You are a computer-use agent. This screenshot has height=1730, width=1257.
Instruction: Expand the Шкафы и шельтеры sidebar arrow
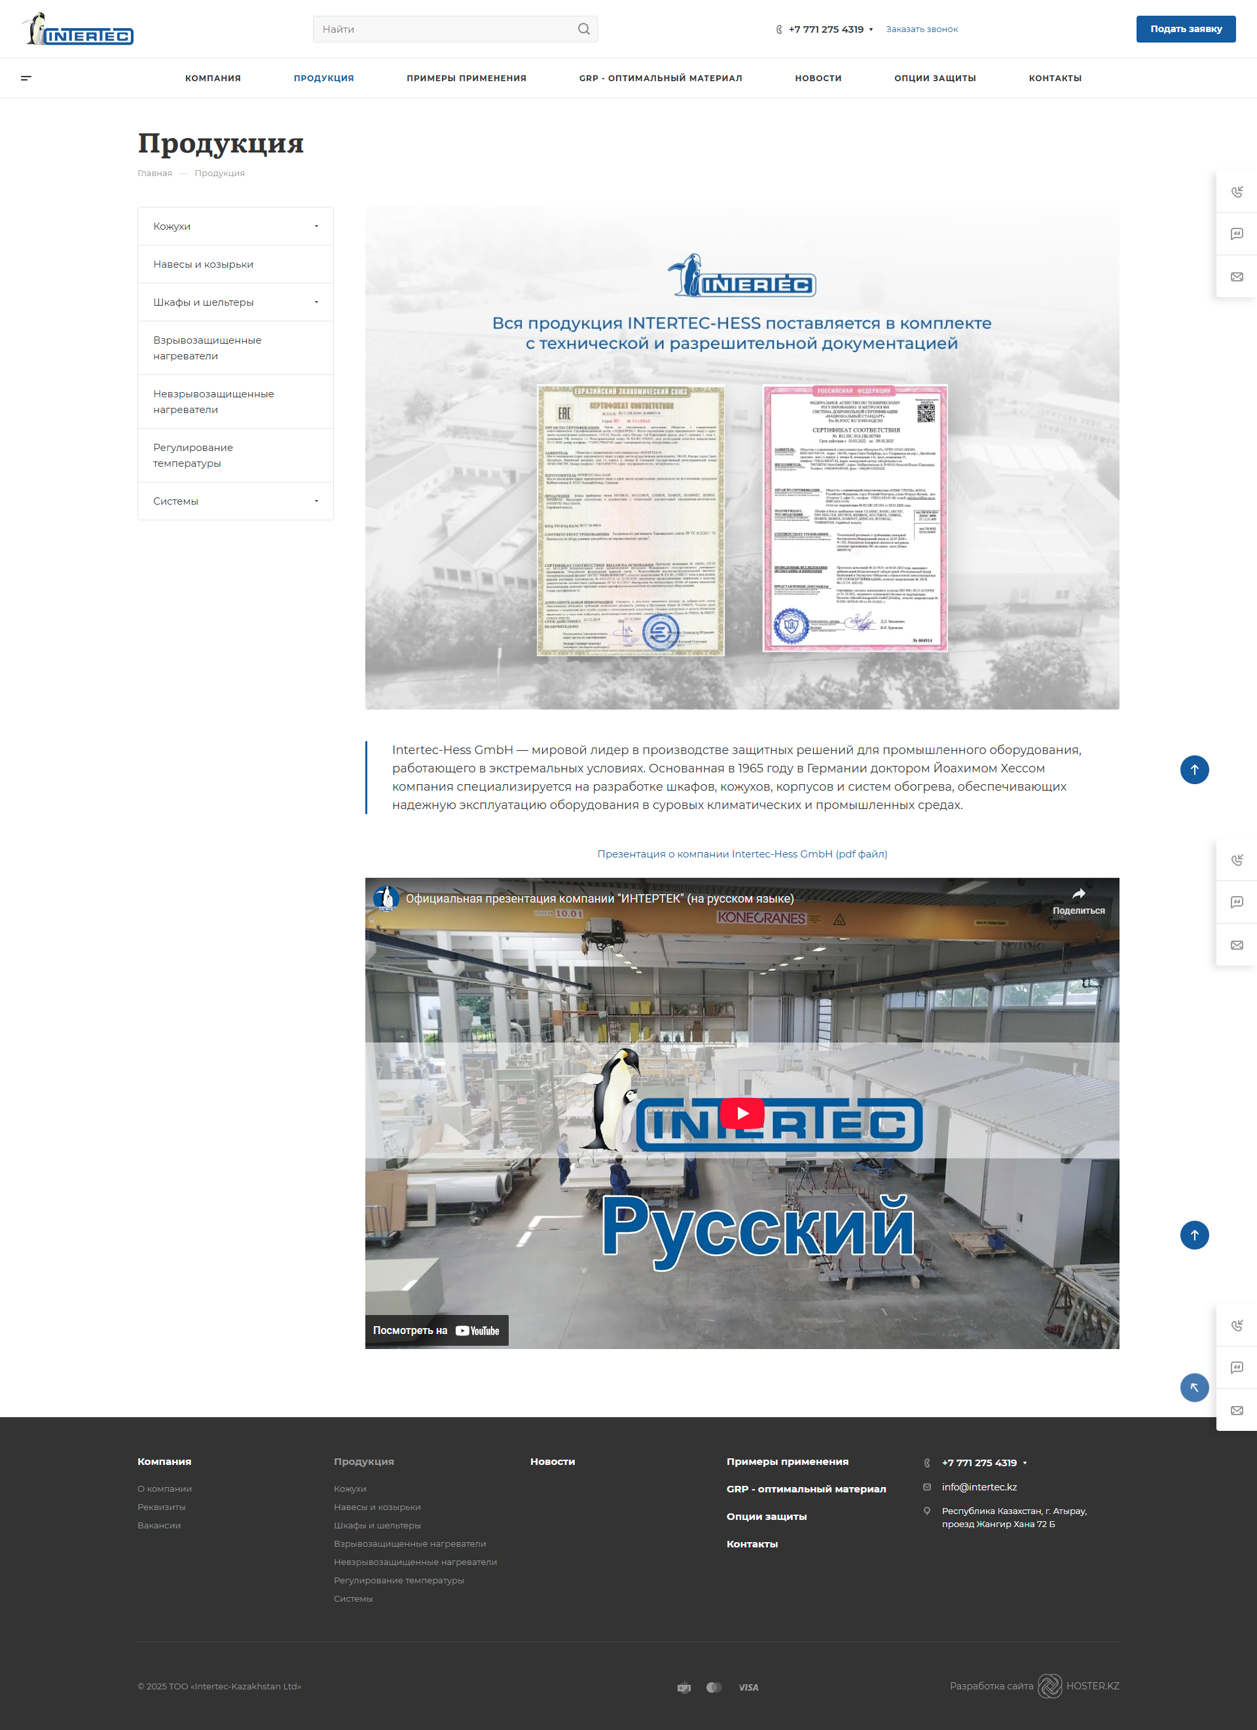316,302
